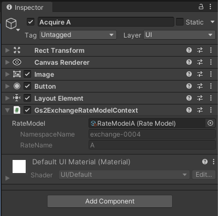Click the RateModel object picker circle
218x216 pixels.
(x=210, y=124)
